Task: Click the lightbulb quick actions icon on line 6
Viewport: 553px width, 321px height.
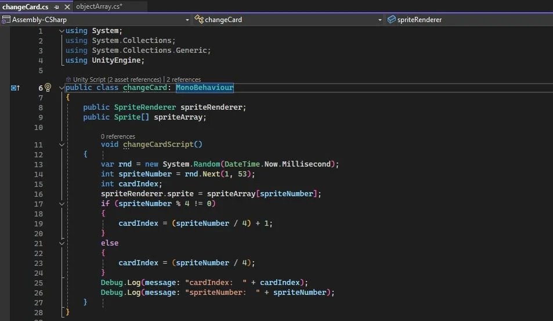Action: coord(48,87)
